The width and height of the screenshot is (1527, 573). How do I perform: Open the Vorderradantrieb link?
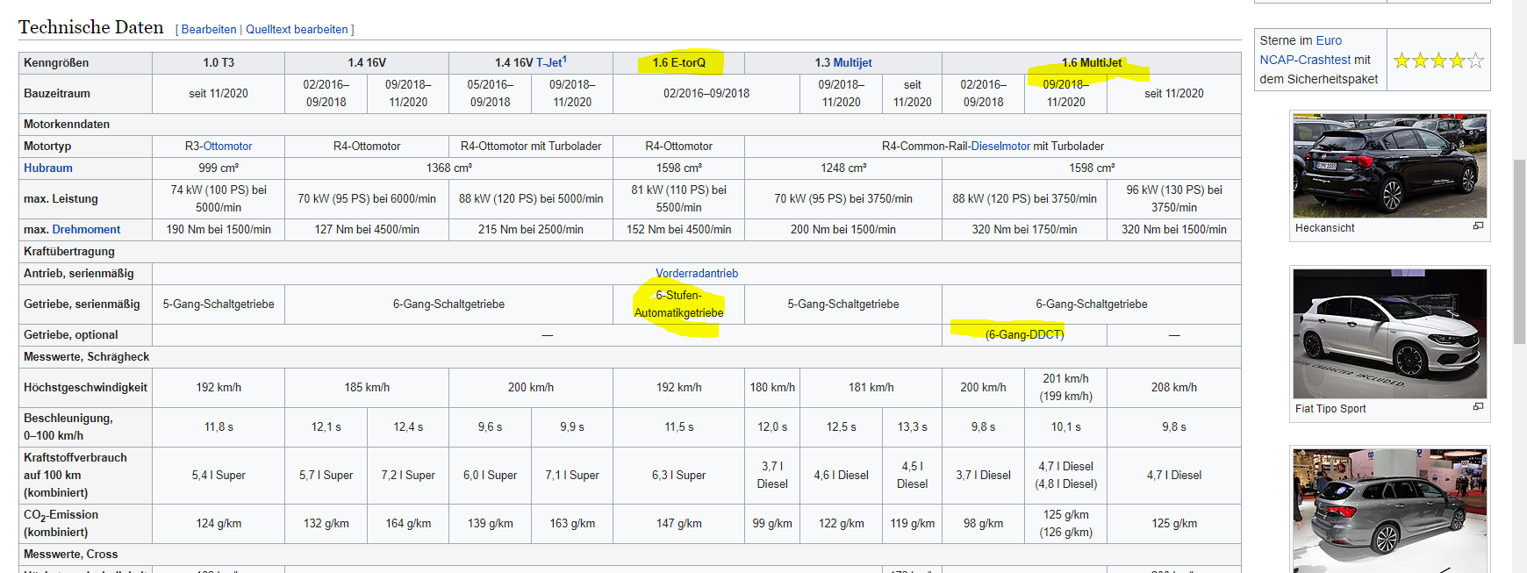[697, 274]
